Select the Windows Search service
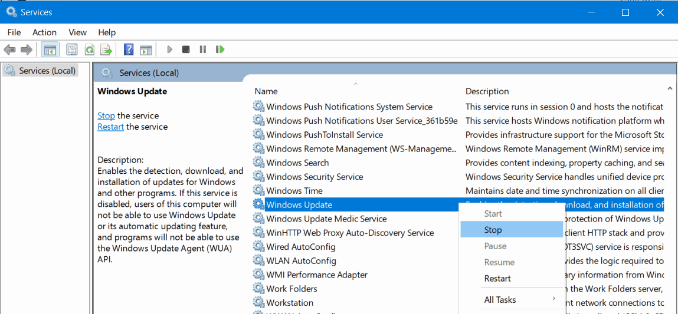This screenshot has width=678, height=314. pos(297,163)
